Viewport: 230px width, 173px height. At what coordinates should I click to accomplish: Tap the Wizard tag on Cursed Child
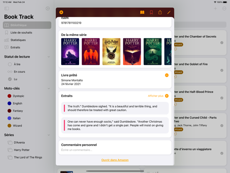coord(178,130)
